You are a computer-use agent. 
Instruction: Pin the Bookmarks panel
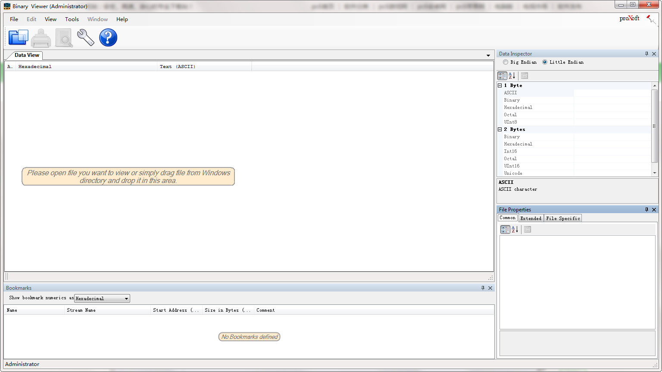point(483,288)
